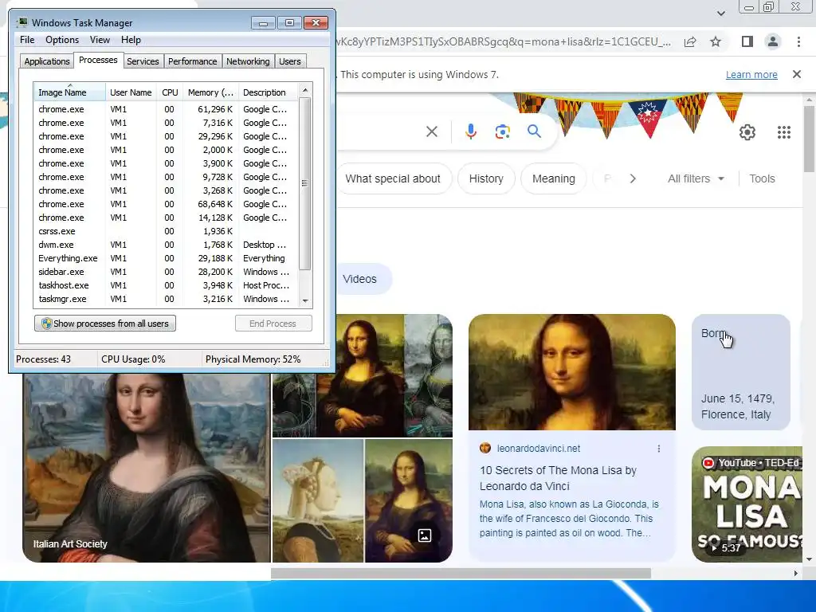Switch to the Services tab

pyautogui.click(x=143, y=61)
